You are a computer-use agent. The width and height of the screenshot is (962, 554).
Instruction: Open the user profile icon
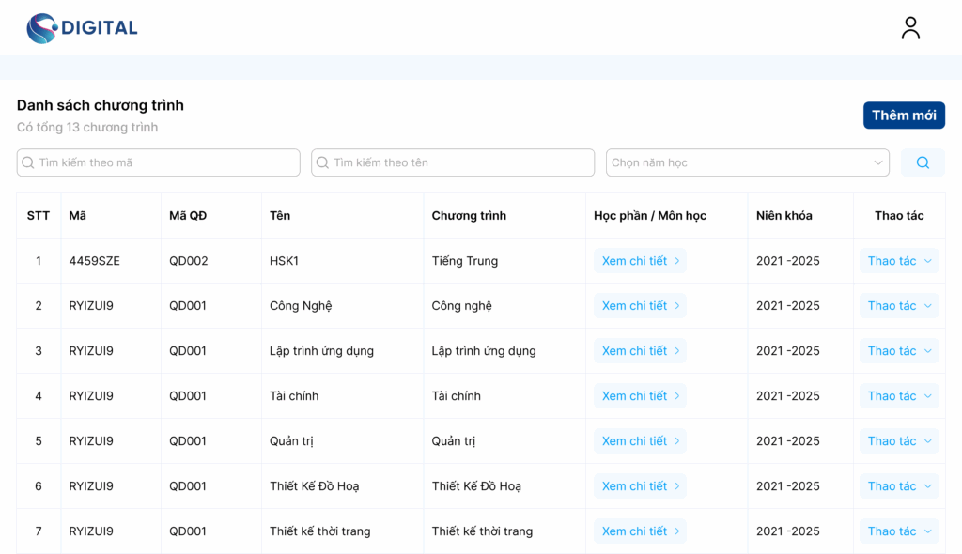[x=910, y=28]
